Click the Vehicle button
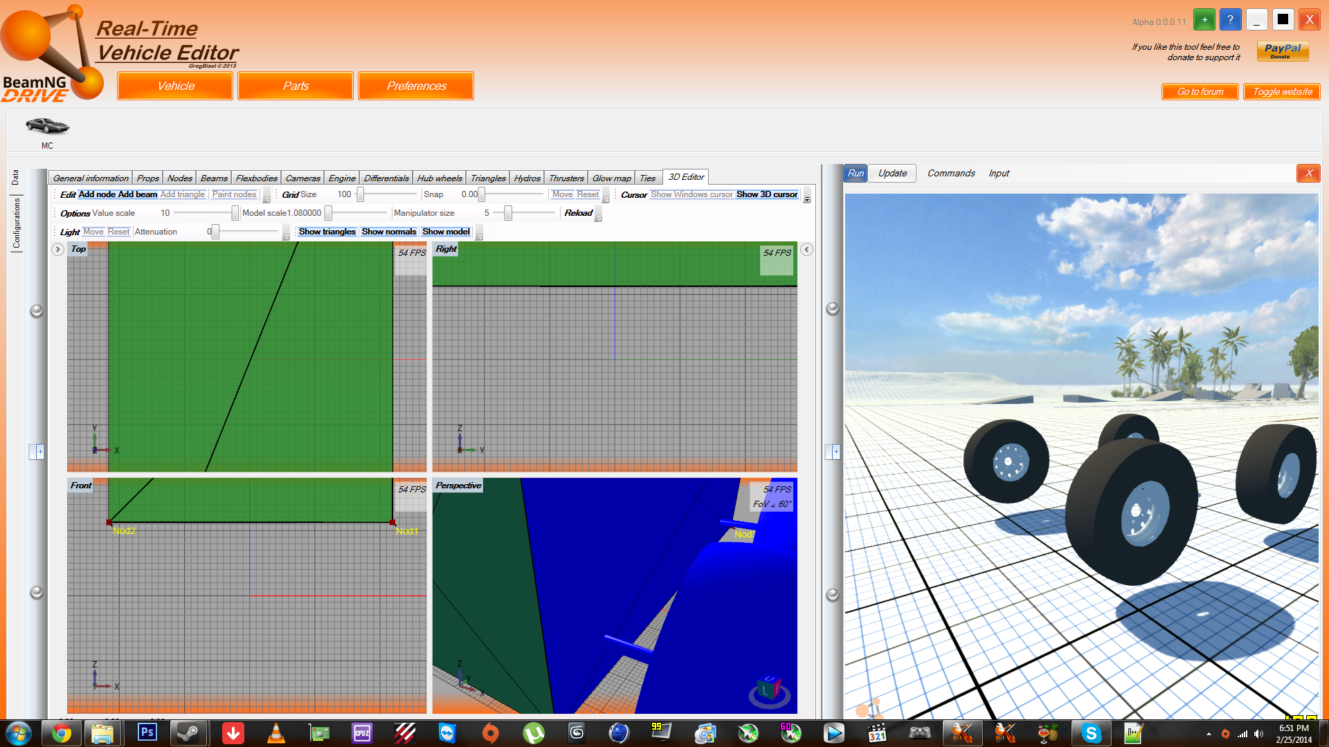Viewport: 1329px width, 747px height. pyautogui.click(x=175, y=86)
